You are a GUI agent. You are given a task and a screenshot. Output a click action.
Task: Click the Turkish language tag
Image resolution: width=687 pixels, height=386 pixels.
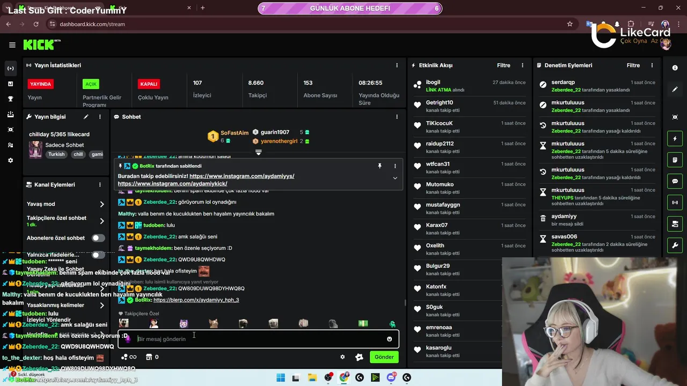coord(56,154)
